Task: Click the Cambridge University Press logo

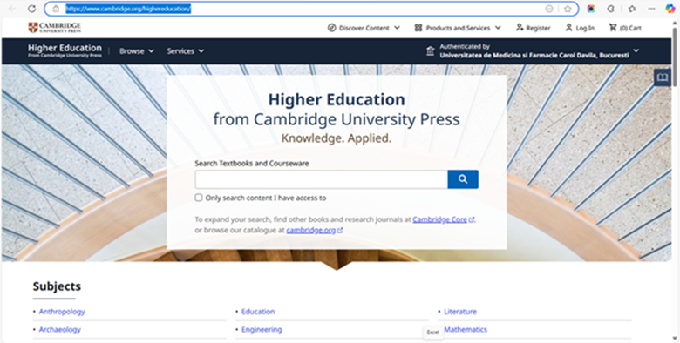Action: coord(54,28)
